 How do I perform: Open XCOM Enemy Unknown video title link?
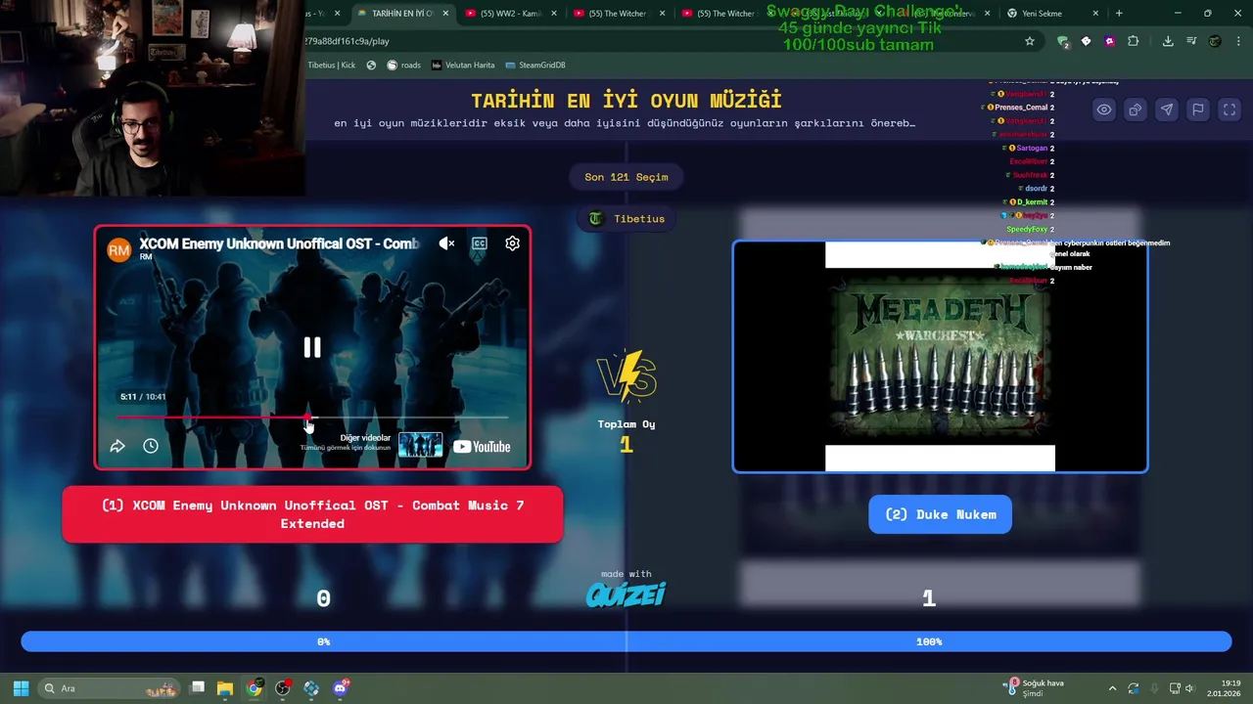tap(279, 243)
